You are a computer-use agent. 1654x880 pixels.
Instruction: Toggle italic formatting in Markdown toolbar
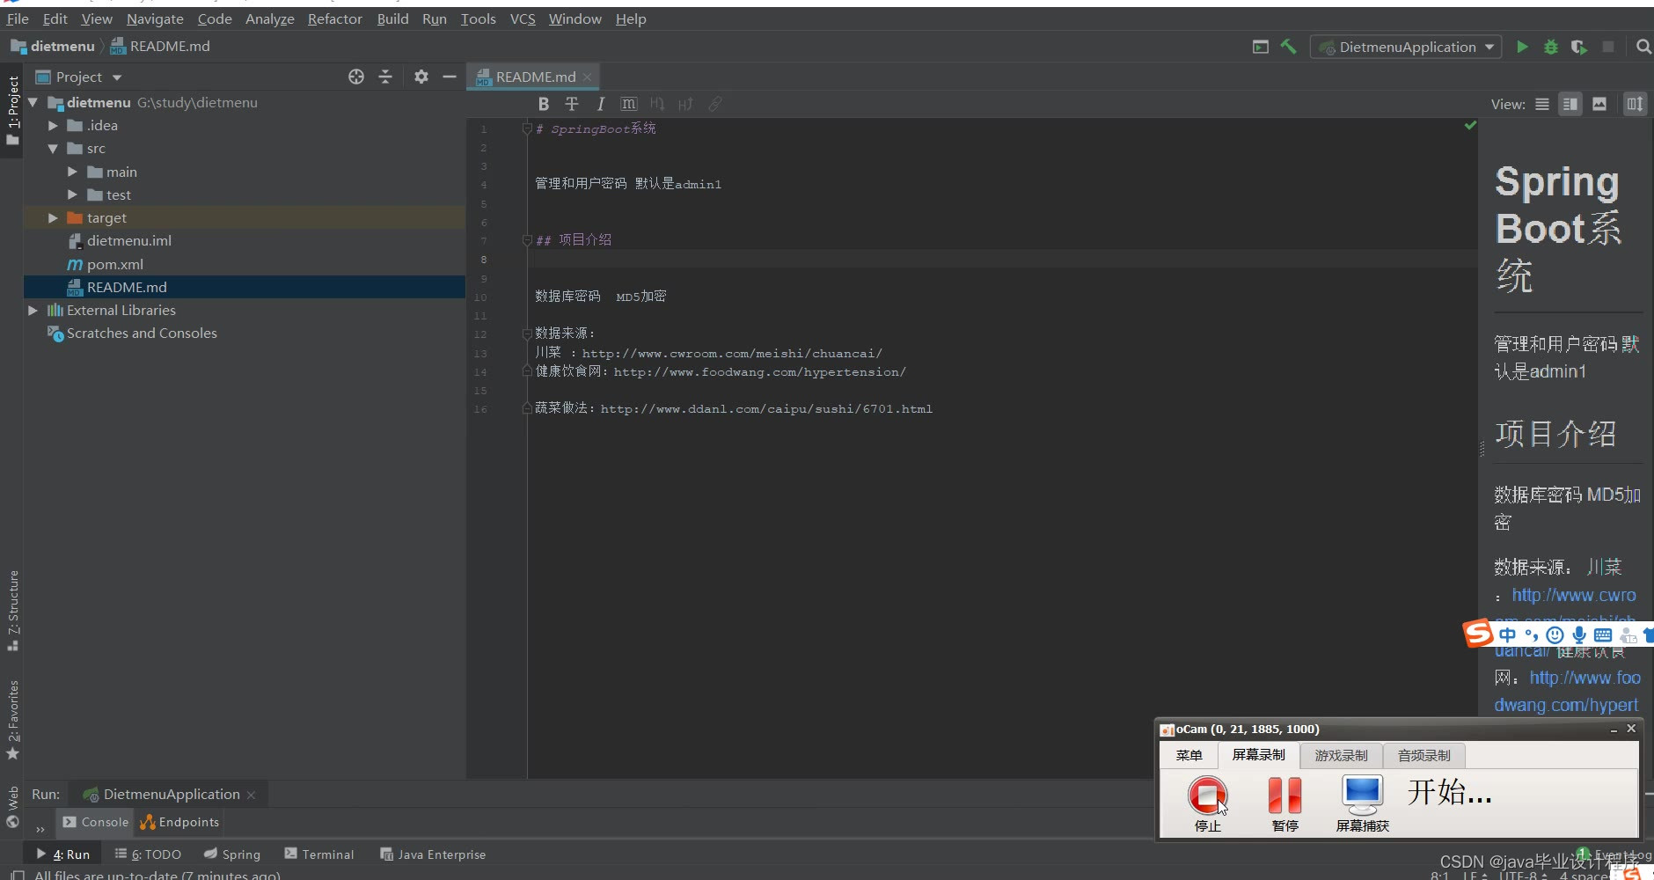[600, 104]
